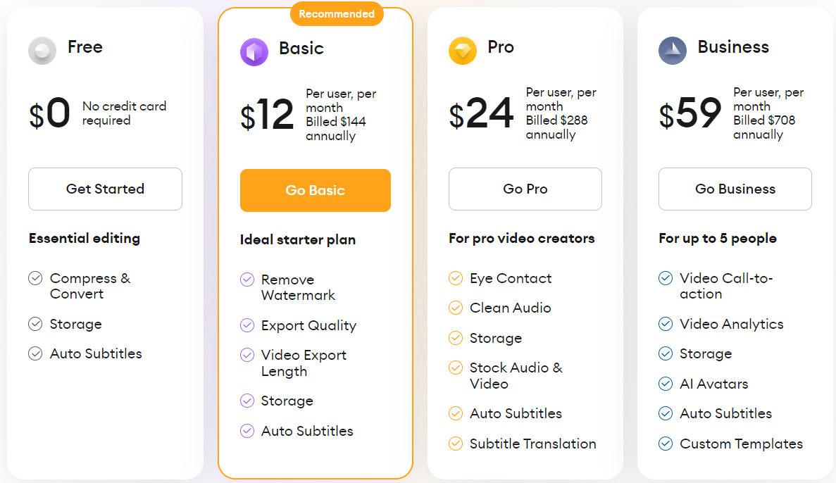The width and height of the screenshot is (836, 483).
Task: Select the Go Business button
Action: click(735, 189)
